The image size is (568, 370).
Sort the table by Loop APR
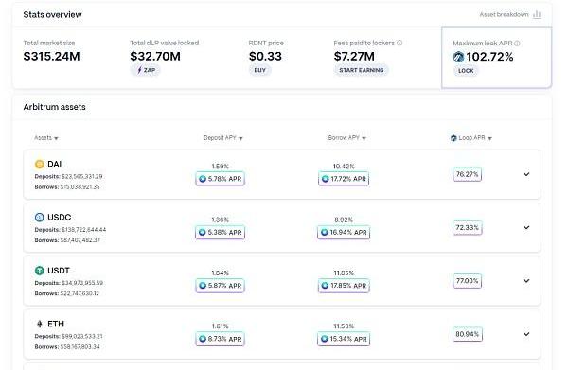(471, 138)
